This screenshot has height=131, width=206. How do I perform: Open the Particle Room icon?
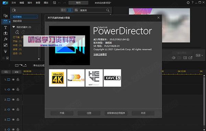tap(5, 51)
